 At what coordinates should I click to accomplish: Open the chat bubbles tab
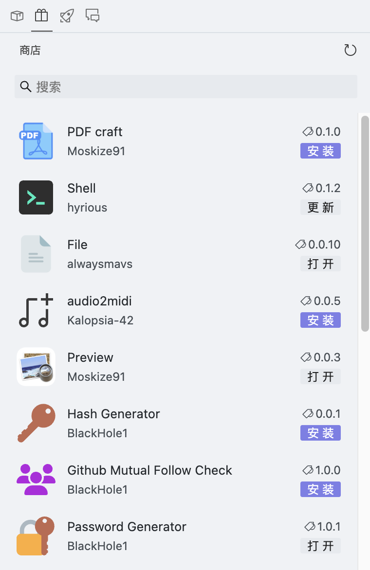(x=92, y=16)
